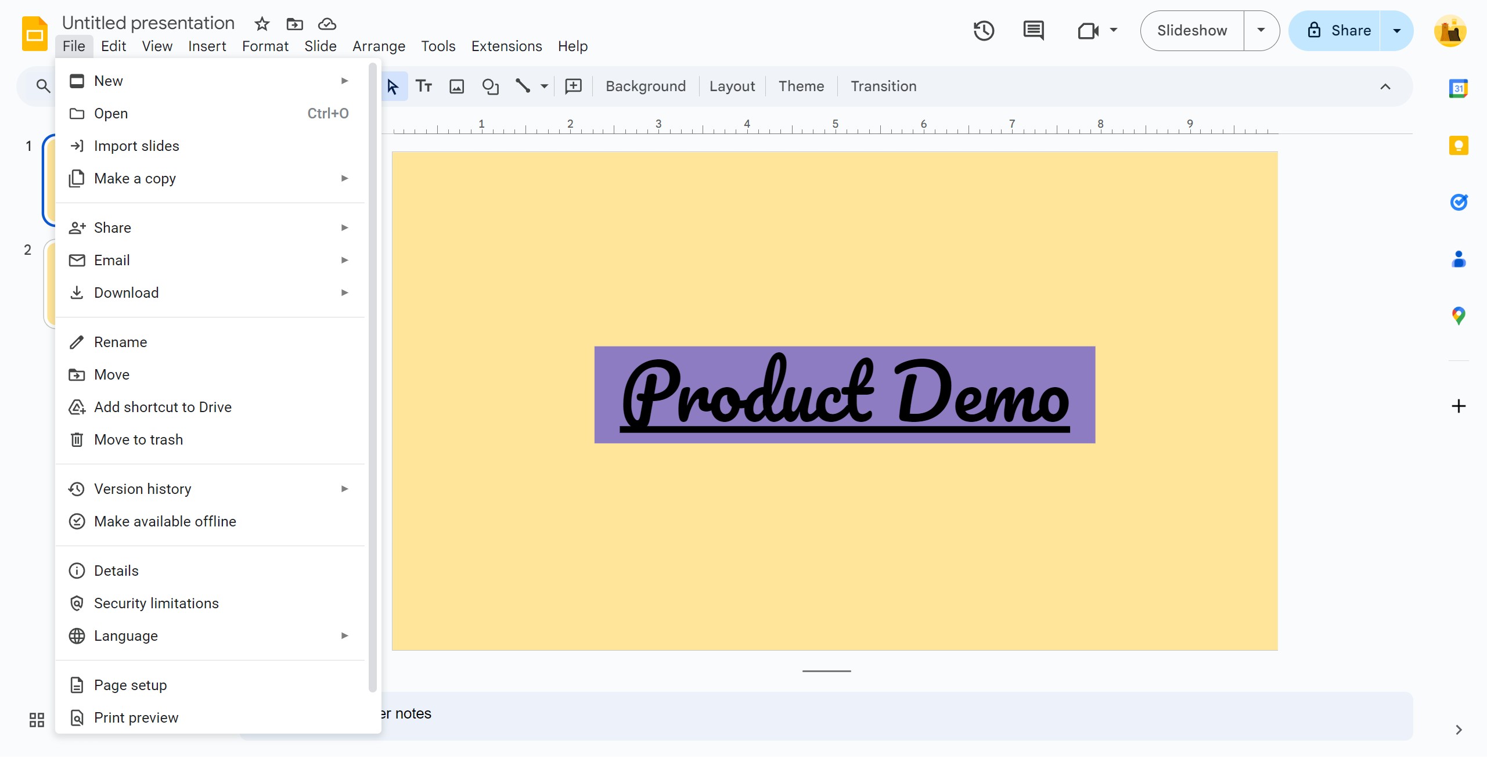Open the Edit menu
1487x758 pixels.
113,46
